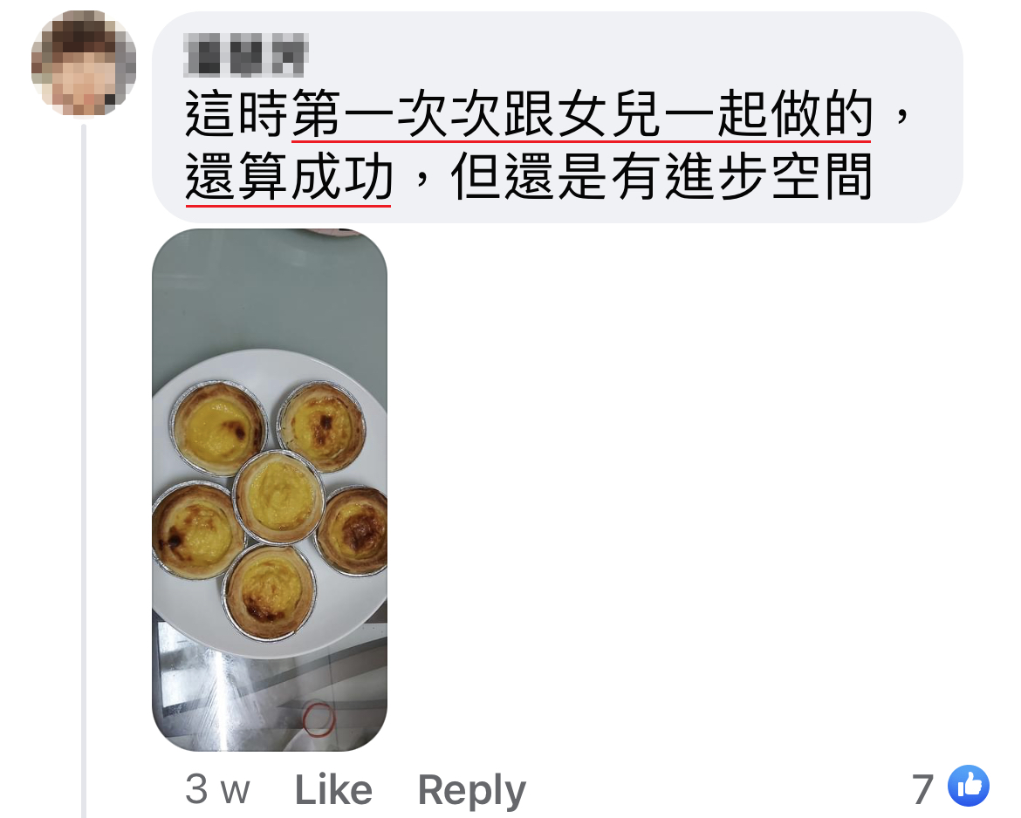Reply to the egg tart comment
The width and height of the screenshot is (1021, 818).
click(471, 791)
